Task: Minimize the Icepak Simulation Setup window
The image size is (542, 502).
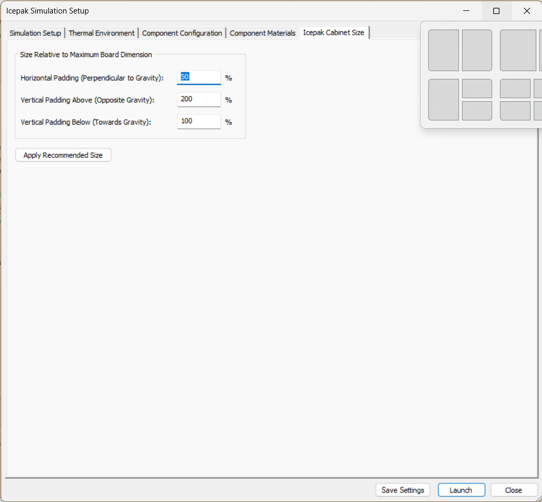Action: [x=466, y=11]
